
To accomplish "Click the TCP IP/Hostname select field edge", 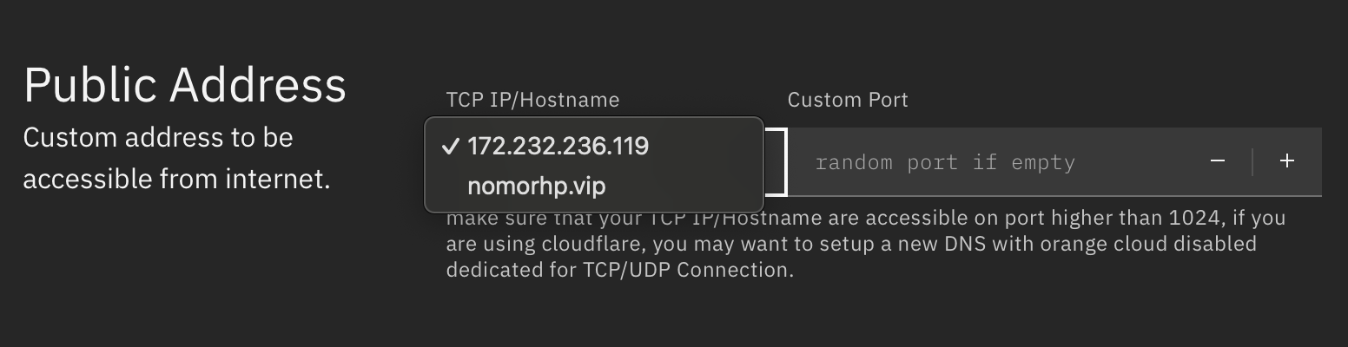I will coord(777,162).
